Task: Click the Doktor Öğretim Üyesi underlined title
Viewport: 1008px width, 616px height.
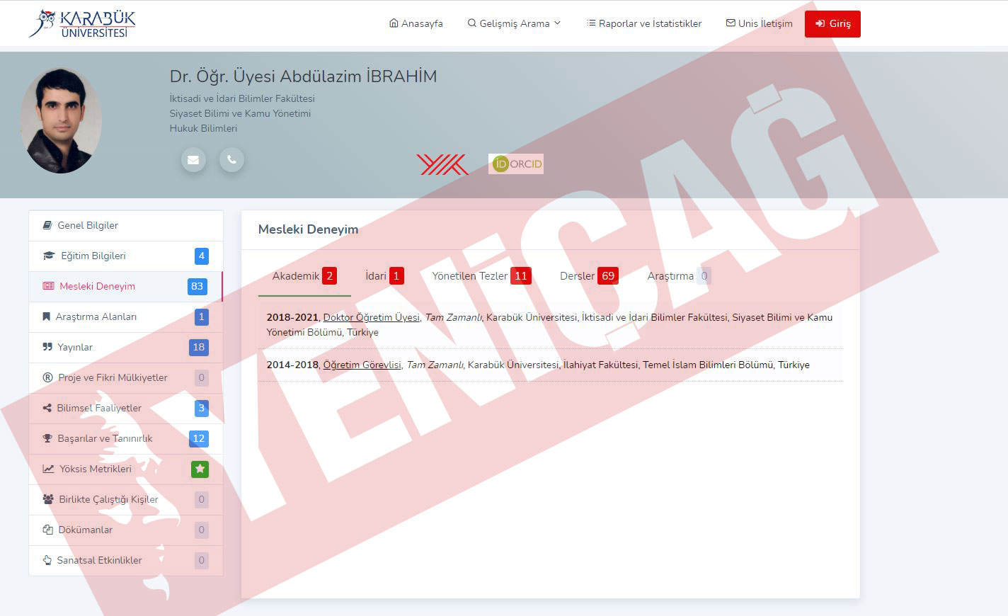Action: [x=372, y=317]
